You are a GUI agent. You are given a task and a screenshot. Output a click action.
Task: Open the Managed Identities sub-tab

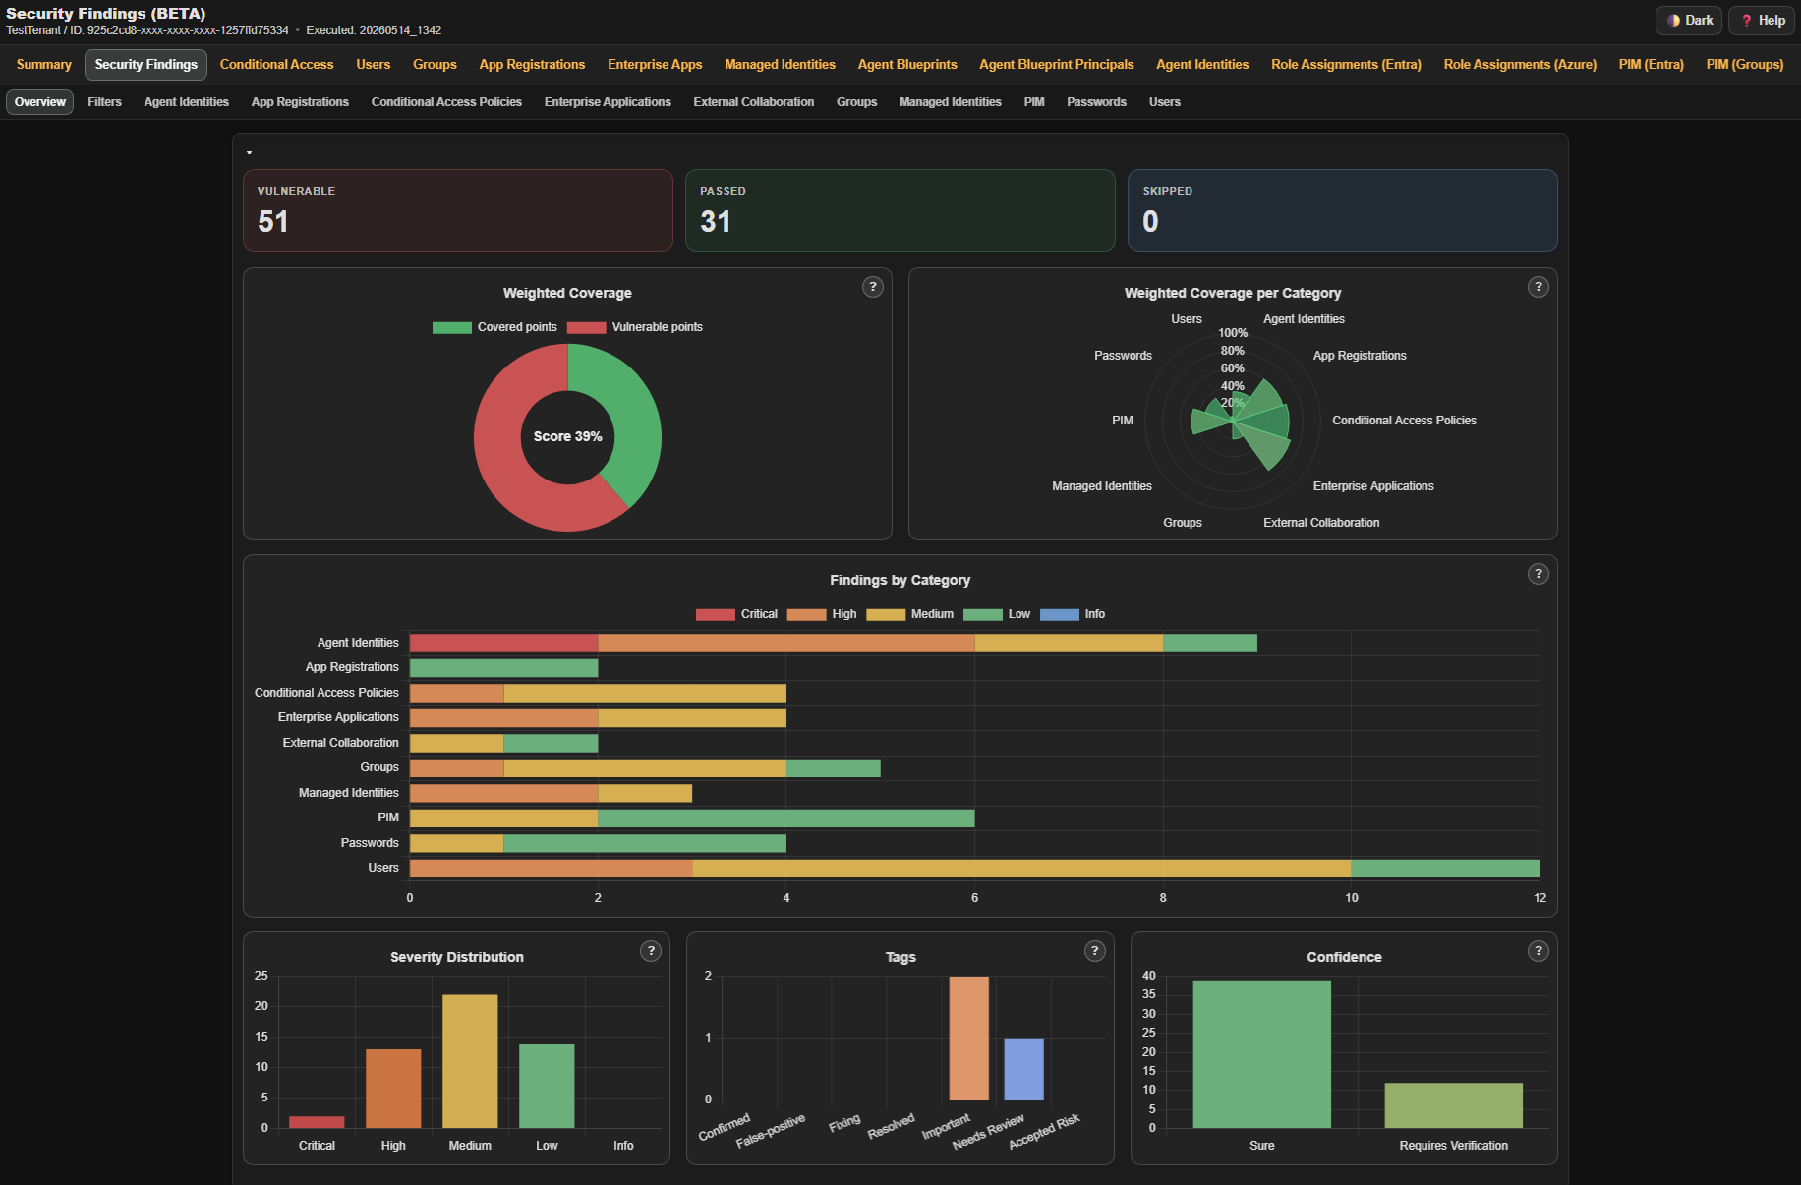(951, 102)
